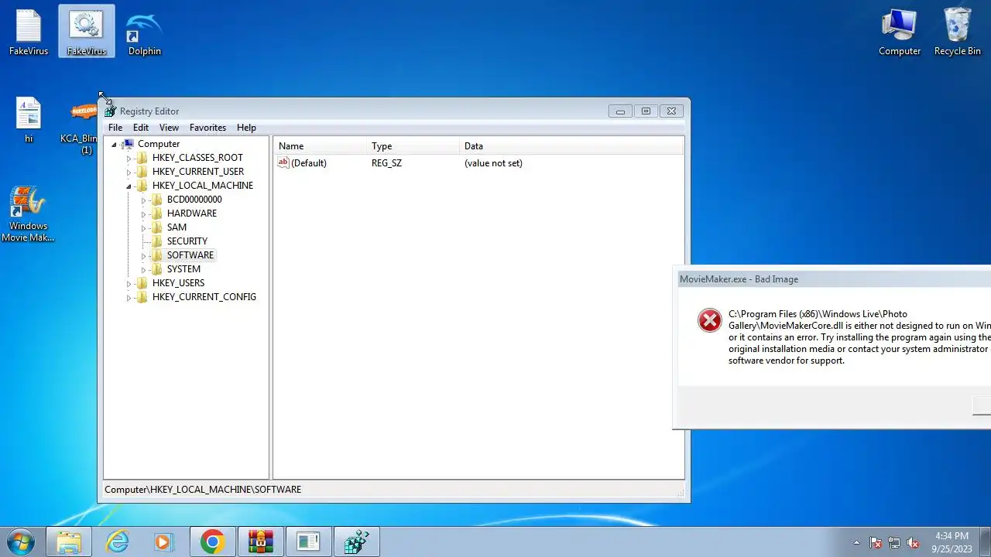This screenshot has height=557, width=991.
Task: Select the Computer desktop icon
Action: (900, 32)
